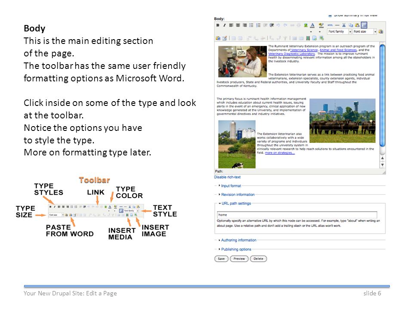Screen dimensions: 413x310
Task: Copy selection using the copy icon
Action: [351, 25]
